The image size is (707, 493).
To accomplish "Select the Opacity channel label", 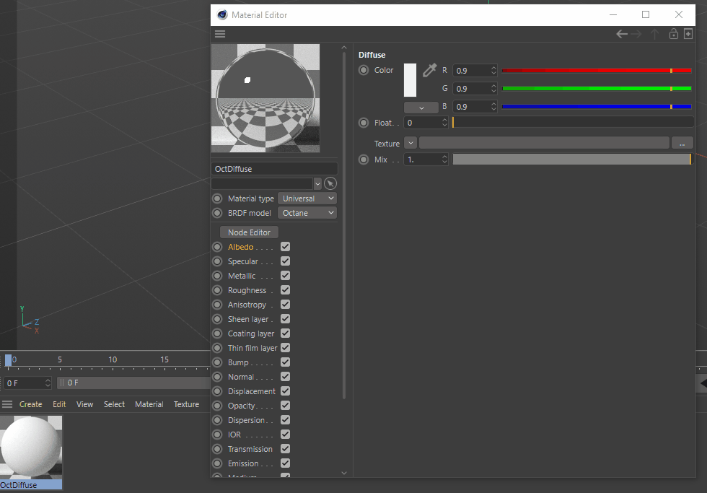I will click(241, 406).
